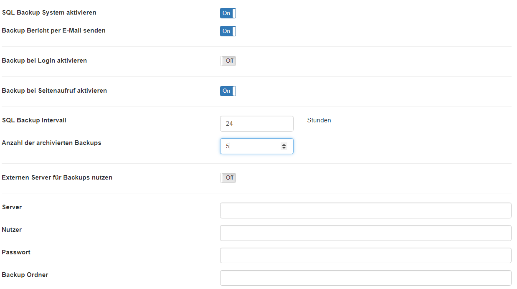Click into the Server text field

(366, 210)
